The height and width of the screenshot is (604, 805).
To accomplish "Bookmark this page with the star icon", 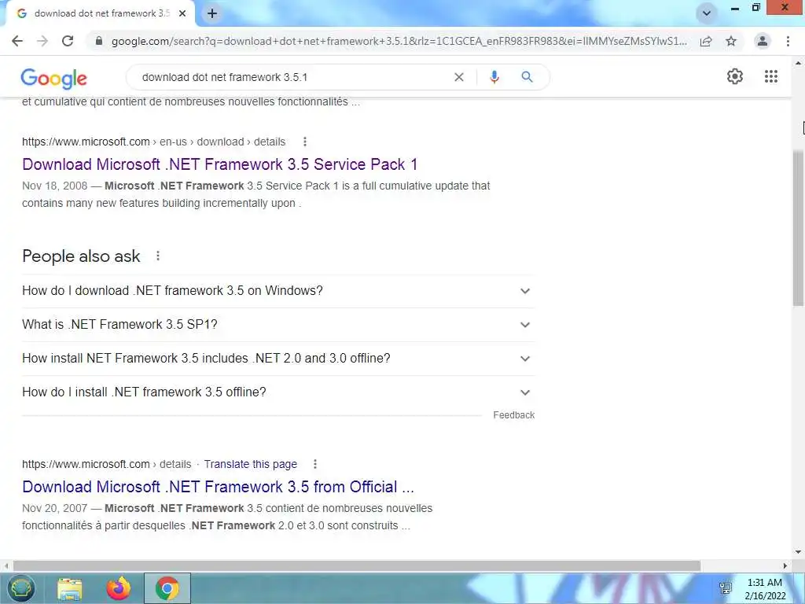I will coord(731,41).
